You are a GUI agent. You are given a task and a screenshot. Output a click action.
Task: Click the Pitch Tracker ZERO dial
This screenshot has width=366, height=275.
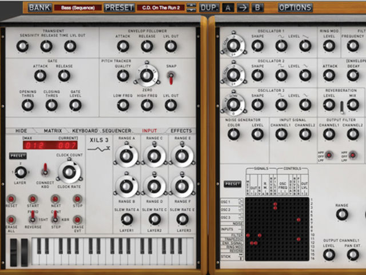click(147, 75)
